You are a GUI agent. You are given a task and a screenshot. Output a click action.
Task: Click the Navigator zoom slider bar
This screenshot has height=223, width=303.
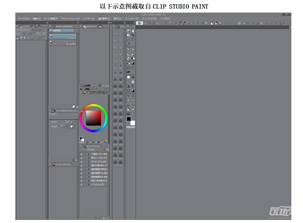coord(85,85)
